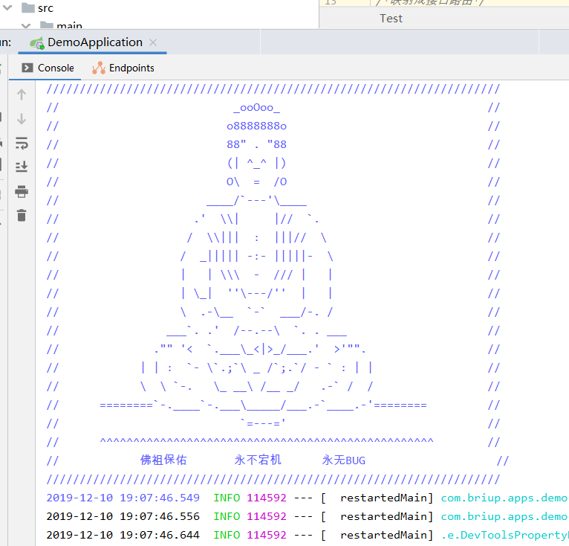The width and height of the screenshot is (569, 546).
Task: Open the Console tab
Action: pos(48,68)
